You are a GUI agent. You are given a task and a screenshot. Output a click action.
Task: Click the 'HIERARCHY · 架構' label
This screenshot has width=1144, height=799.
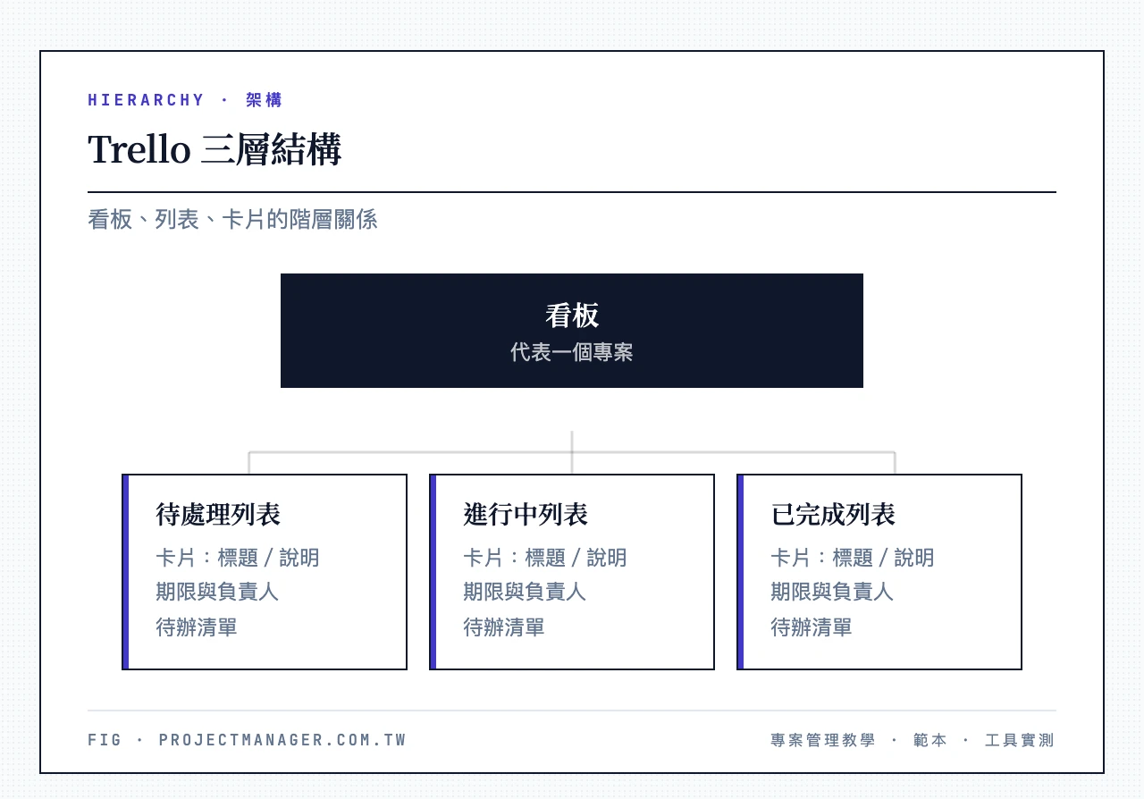click(x=185, y=100)
